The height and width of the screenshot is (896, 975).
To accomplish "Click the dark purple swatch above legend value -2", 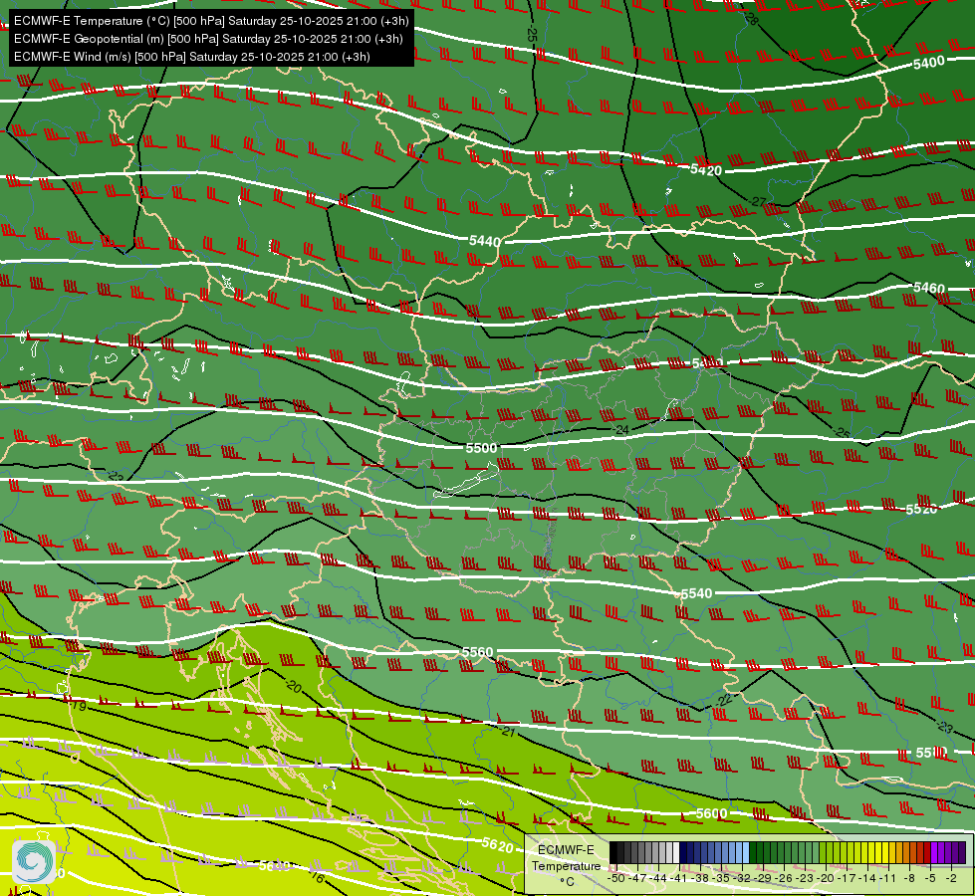I will [955, 853].
